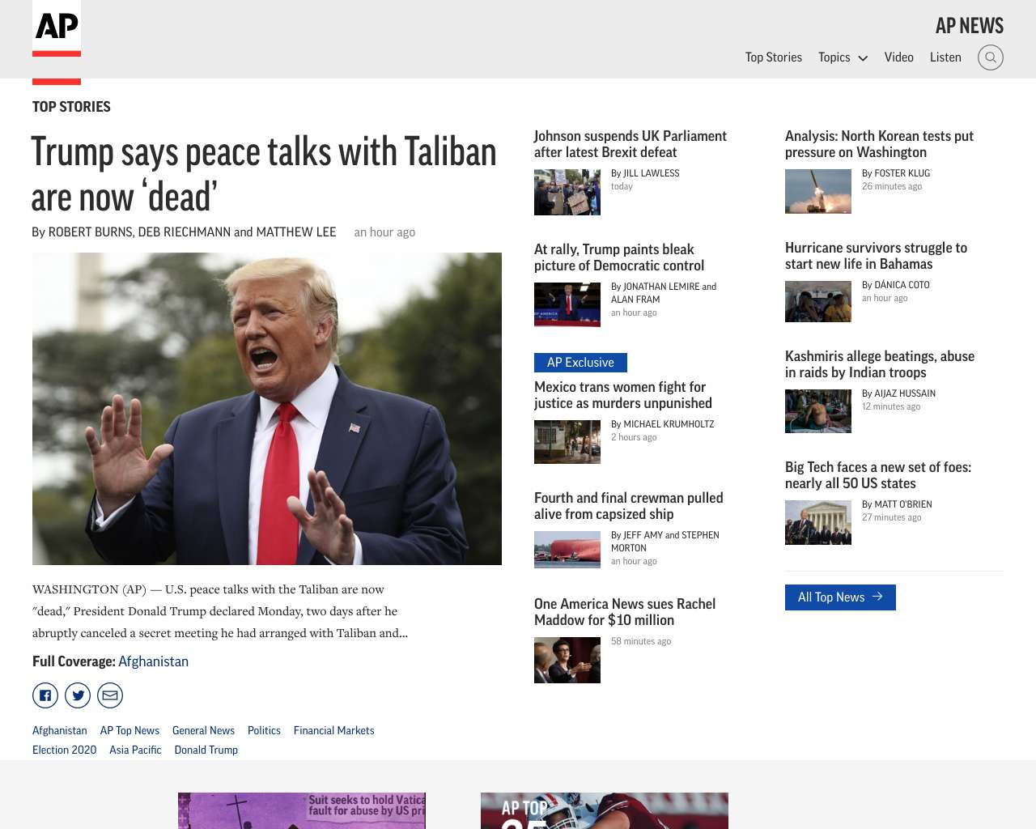Click byline By MATT O'BRIEN

(x=897, y=504)
